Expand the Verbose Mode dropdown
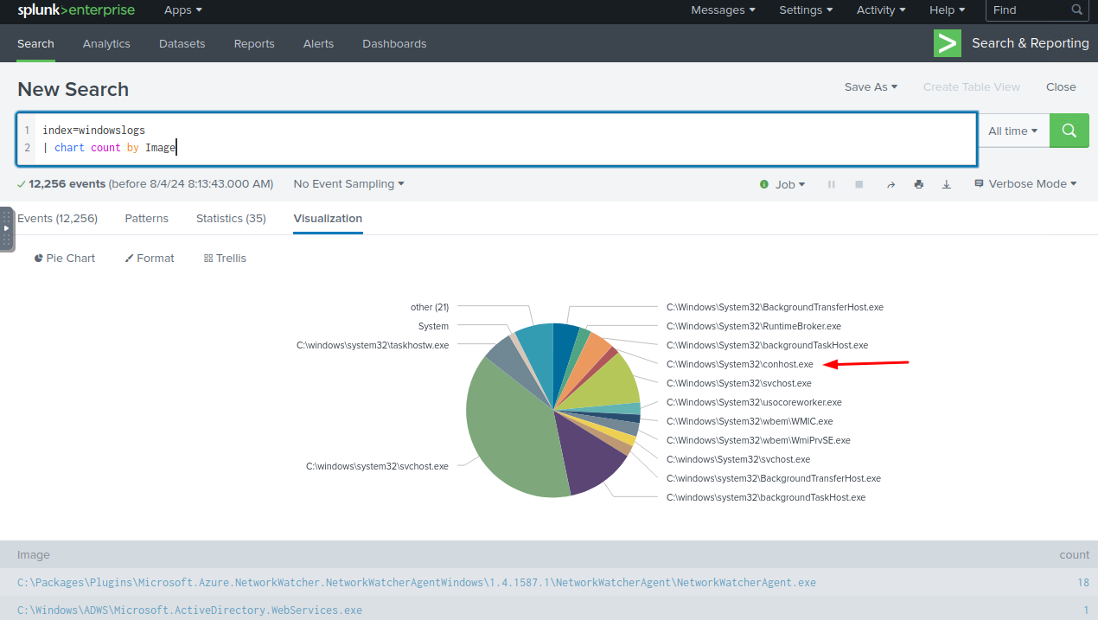 (x=1025, y=184)
